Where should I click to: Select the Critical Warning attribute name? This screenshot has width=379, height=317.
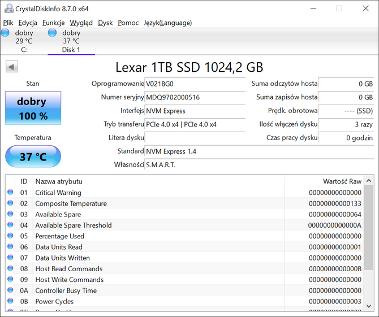click(58, 193)
